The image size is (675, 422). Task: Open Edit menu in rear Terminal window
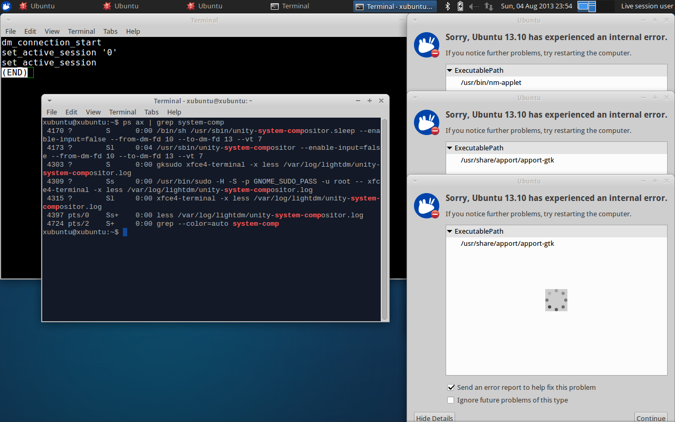click(30, 31)
